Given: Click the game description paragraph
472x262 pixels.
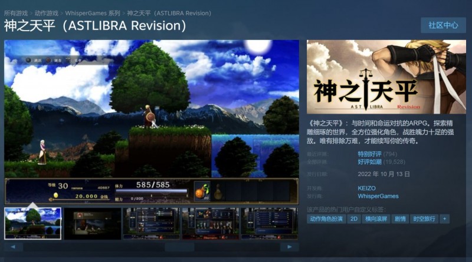Looking at the screenshot, I should point(380,132).
